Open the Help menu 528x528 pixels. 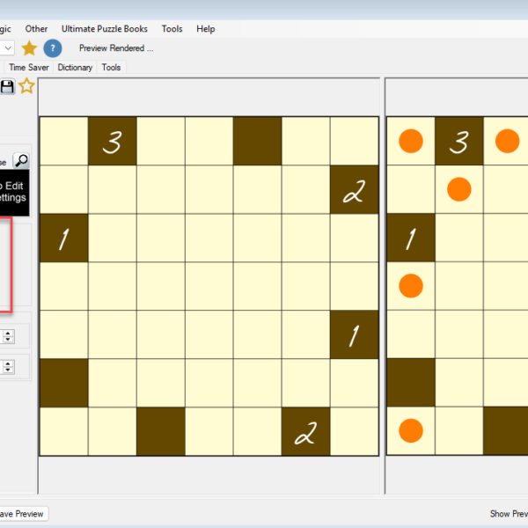coord(206,29)
